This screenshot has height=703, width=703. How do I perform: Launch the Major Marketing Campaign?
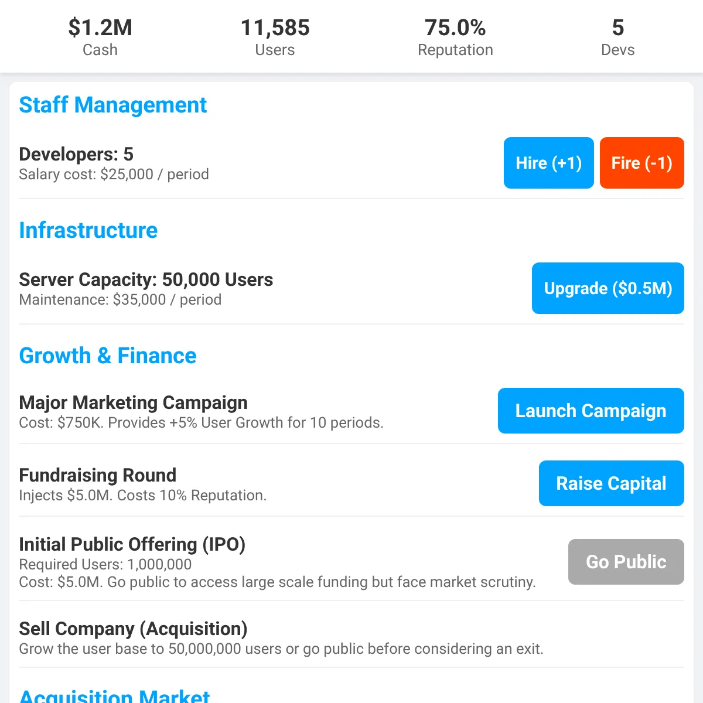pos(591,411)
